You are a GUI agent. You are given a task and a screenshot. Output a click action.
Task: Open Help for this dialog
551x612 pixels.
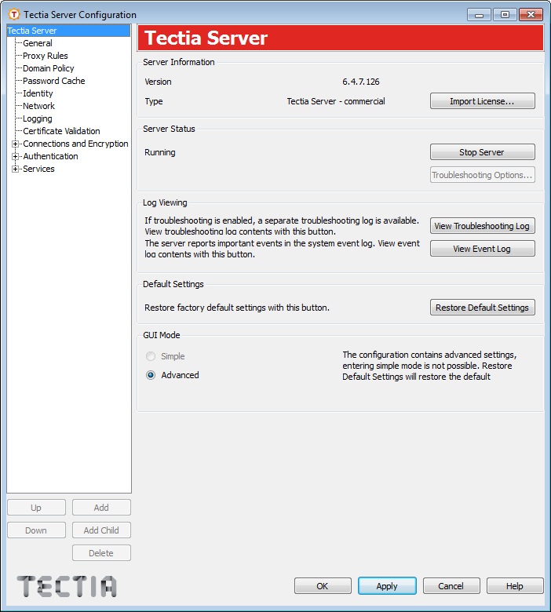tap(515, 586)
